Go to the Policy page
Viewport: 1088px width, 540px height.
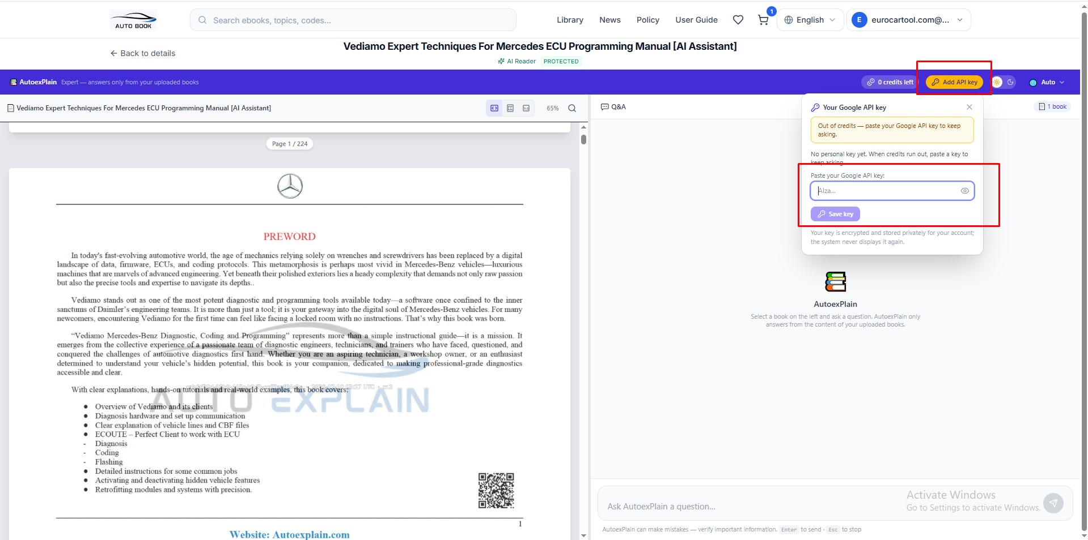coord(647,20)
